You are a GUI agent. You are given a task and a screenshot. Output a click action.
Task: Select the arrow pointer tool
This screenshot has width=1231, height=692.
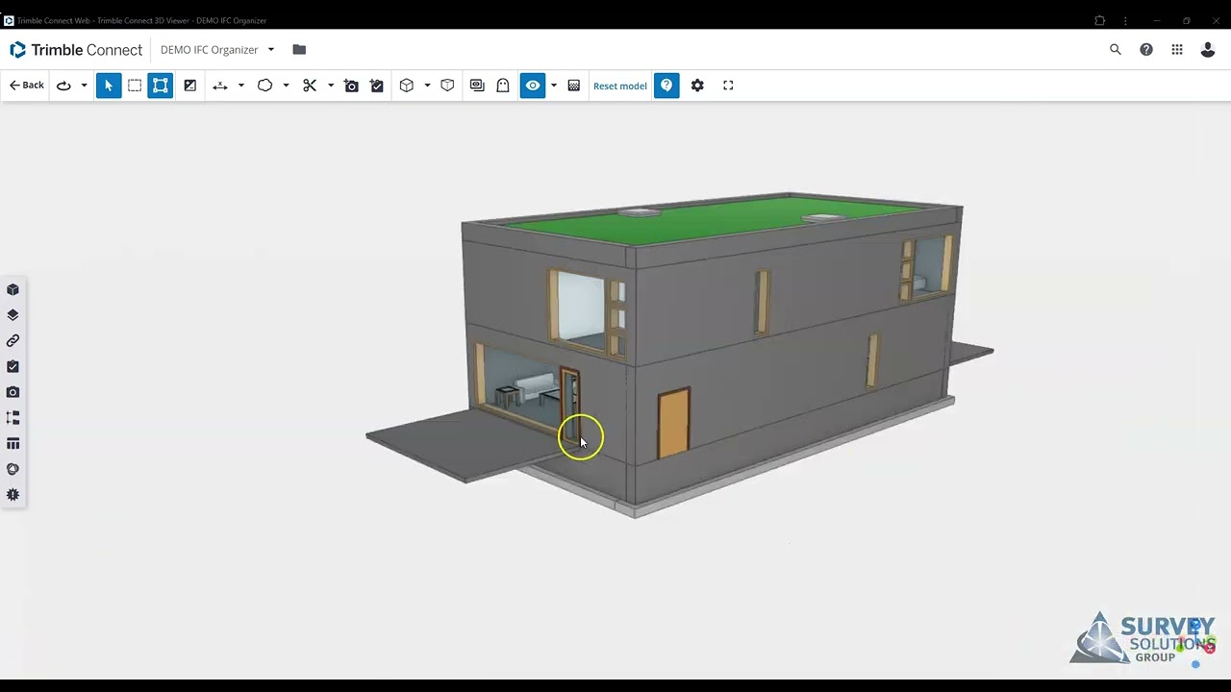point(109,86)
